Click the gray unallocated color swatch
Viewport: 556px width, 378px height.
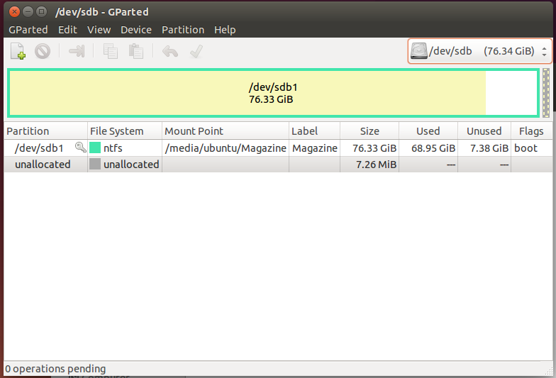(95, 164)
